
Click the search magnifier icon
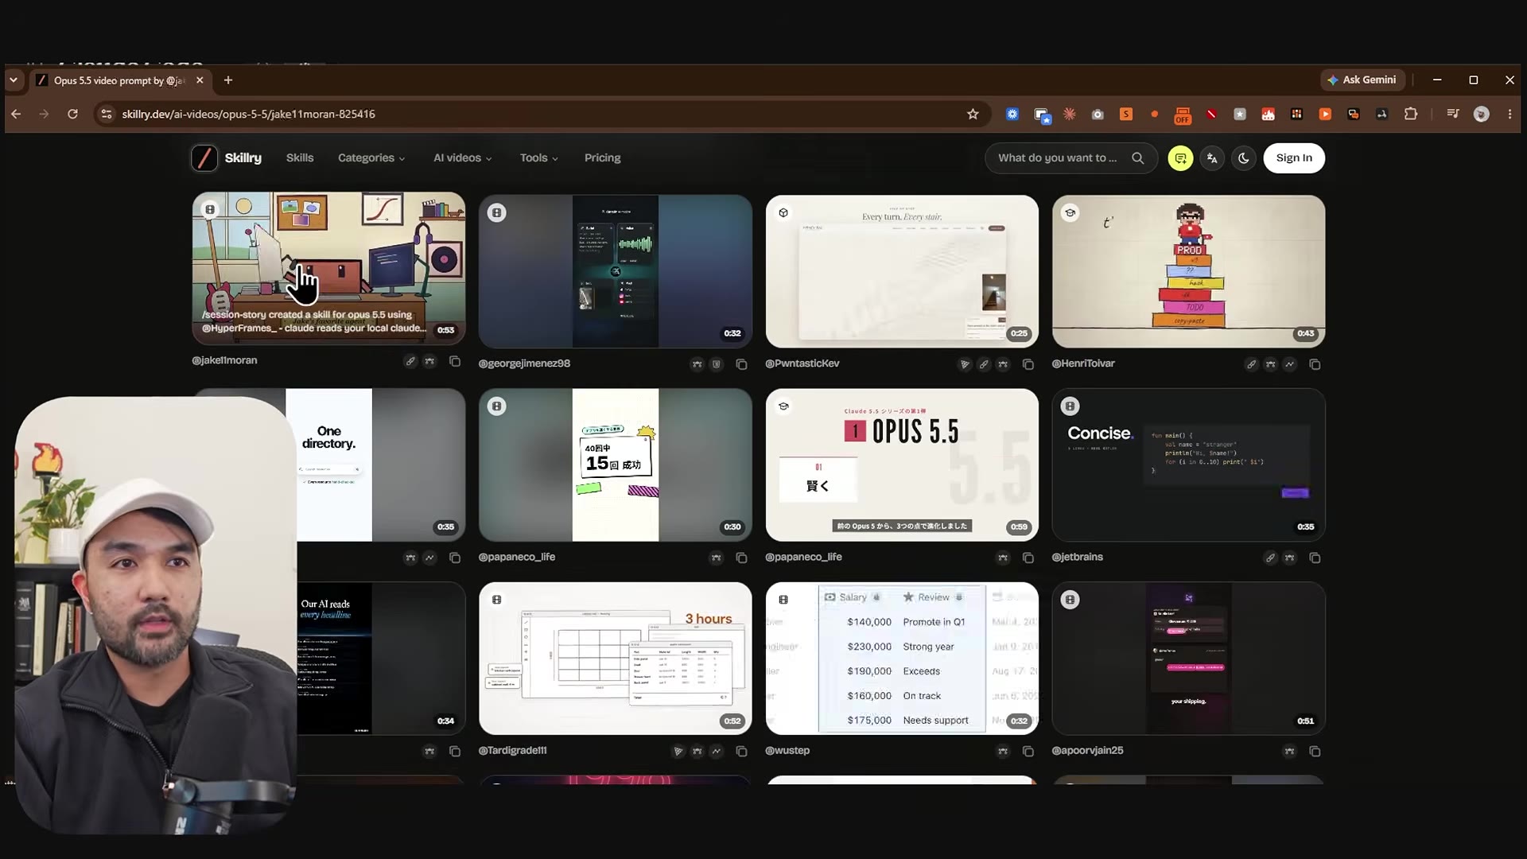click(1138, 158)
